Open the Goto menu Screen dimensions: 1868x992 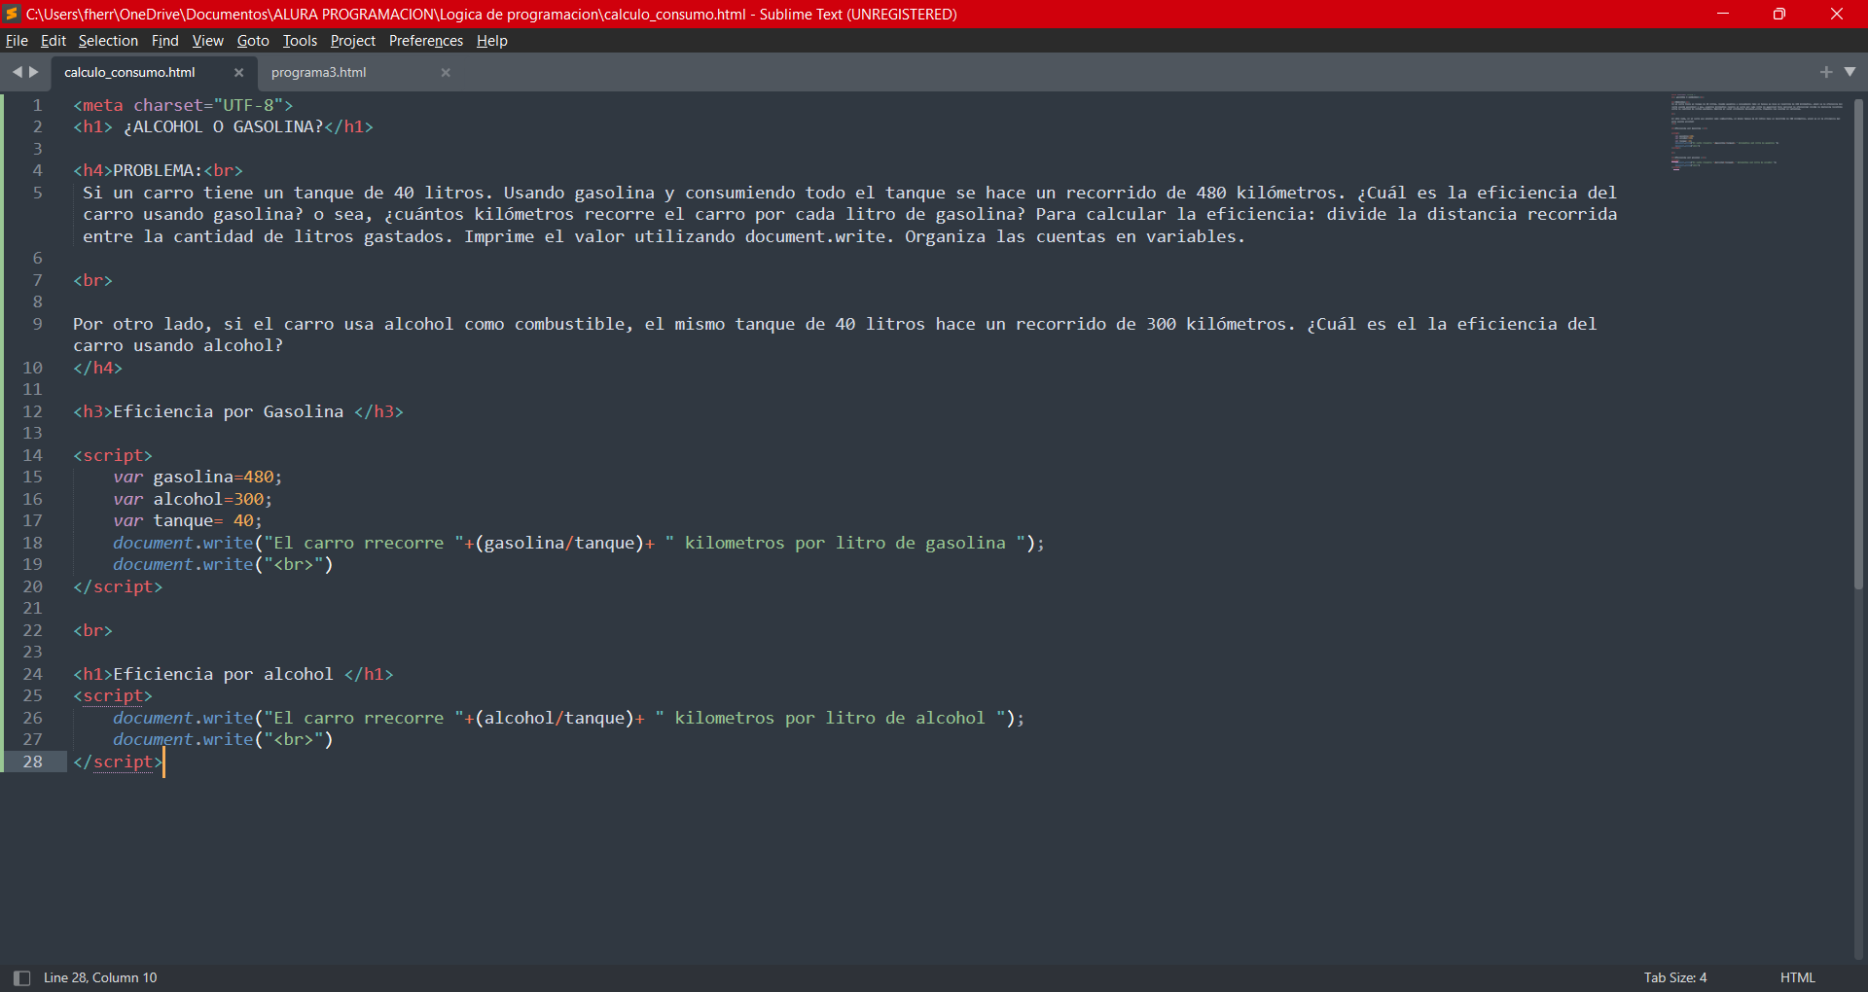253,41
